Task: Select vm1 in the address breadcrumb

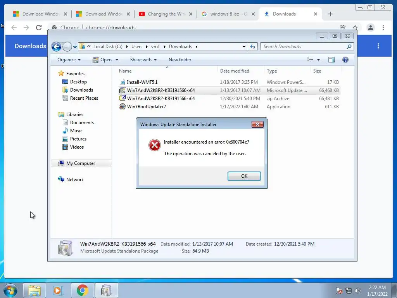Action: click(x=155, y=47)
